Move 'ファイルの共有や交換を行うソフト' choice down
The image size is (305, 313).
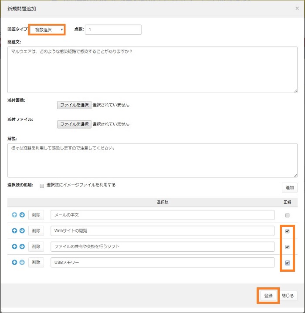point(22,246)
